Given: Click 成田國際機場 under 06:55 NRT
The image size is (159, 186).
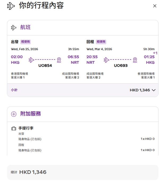Looking at the screenshot, I should pos(70,74).
